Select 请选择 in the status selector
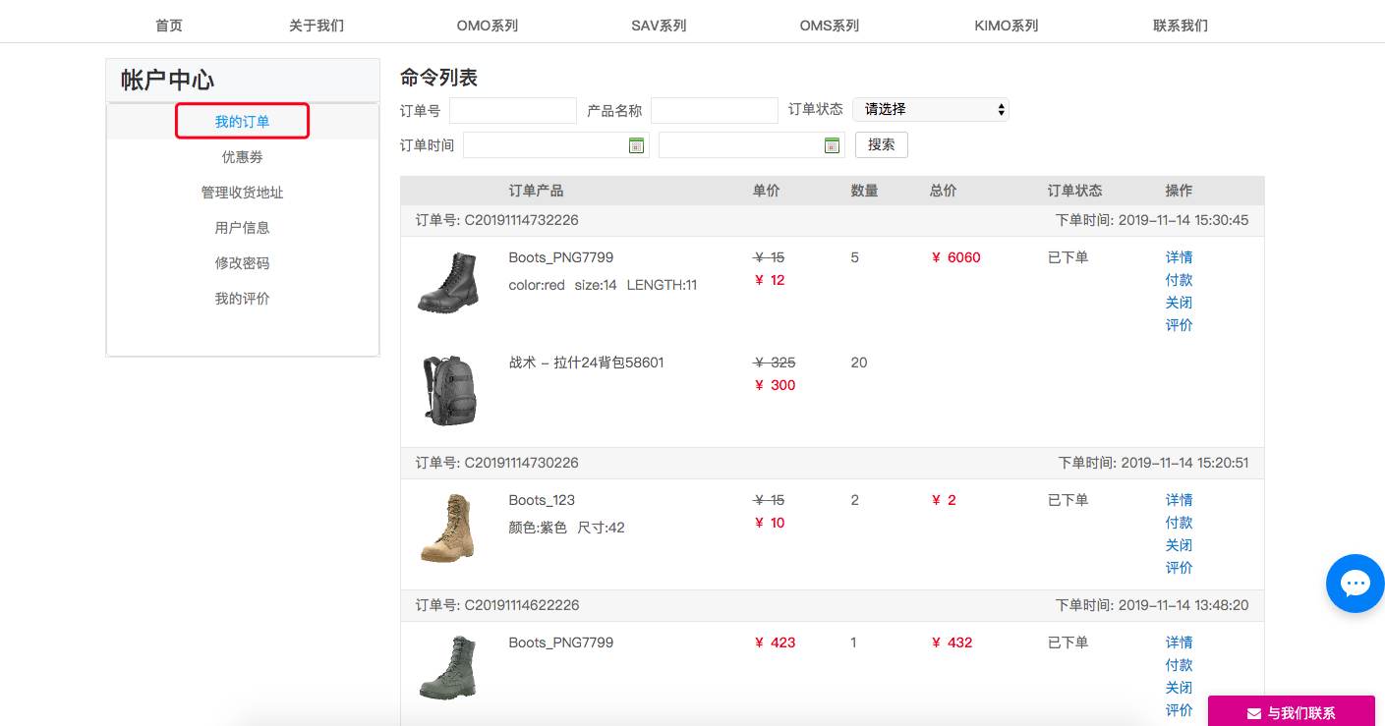This screenshot has height=726, width=1385. tap(930, 109)
